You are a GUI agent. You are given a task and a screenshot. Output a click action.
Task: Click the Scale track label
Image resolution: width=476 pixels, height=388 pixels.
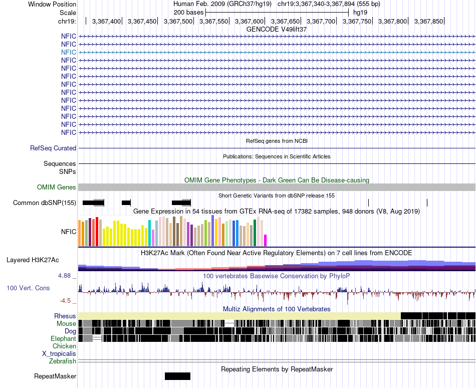(68, 13)
